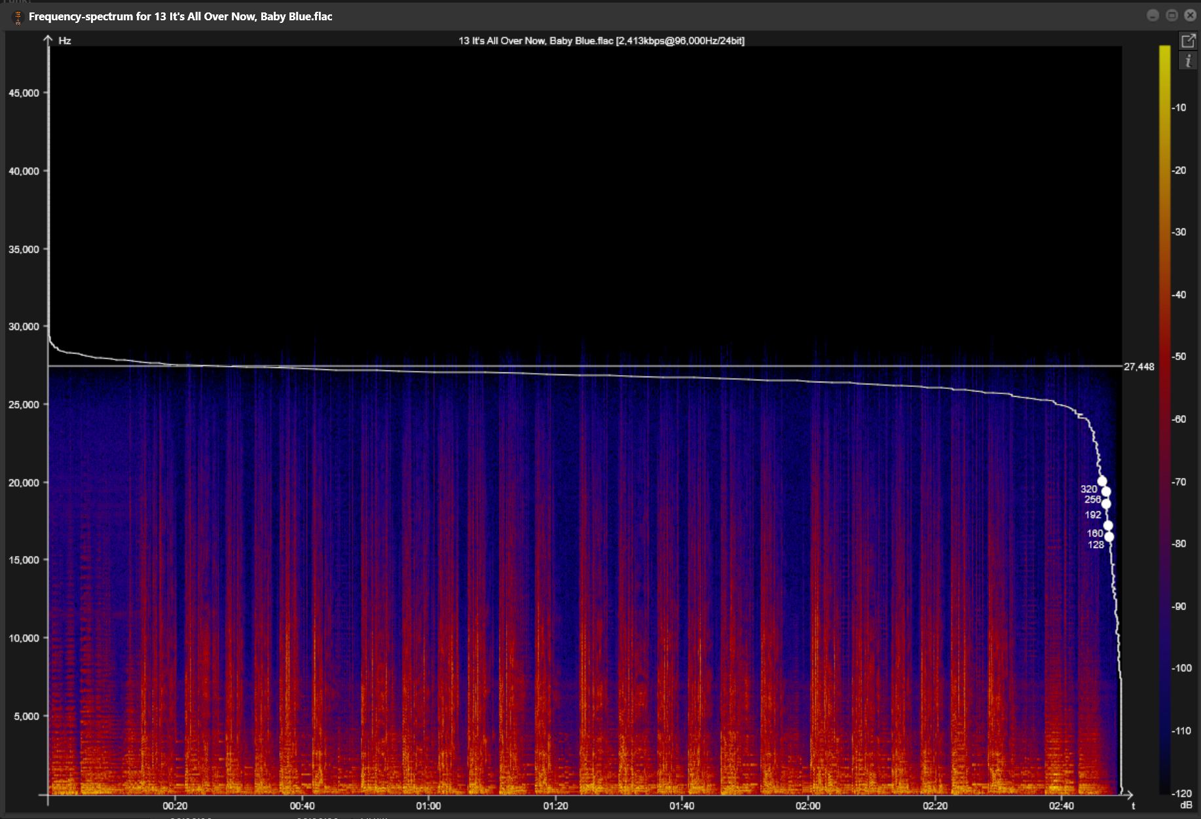
Task: Click the track title and bitrate header text
Action: [601, 41]
